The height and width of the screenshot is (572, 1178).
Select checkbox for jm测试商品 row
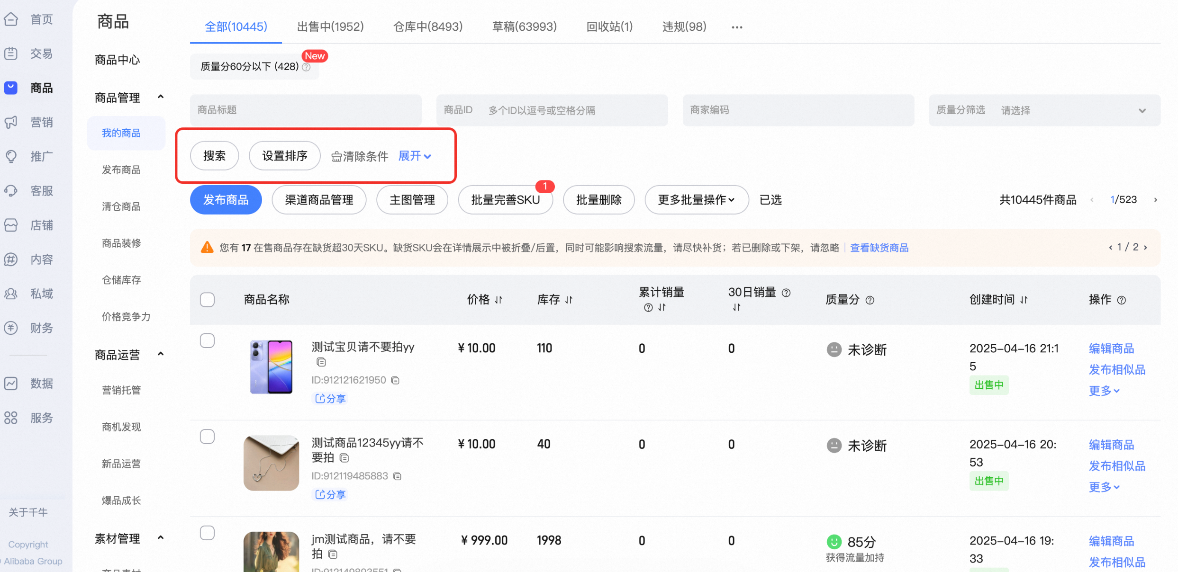207,533
